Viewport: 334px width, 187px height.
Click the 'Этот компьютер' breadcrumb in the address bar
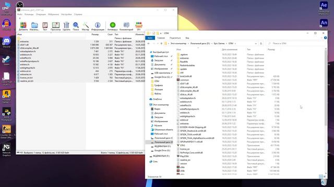178,44
